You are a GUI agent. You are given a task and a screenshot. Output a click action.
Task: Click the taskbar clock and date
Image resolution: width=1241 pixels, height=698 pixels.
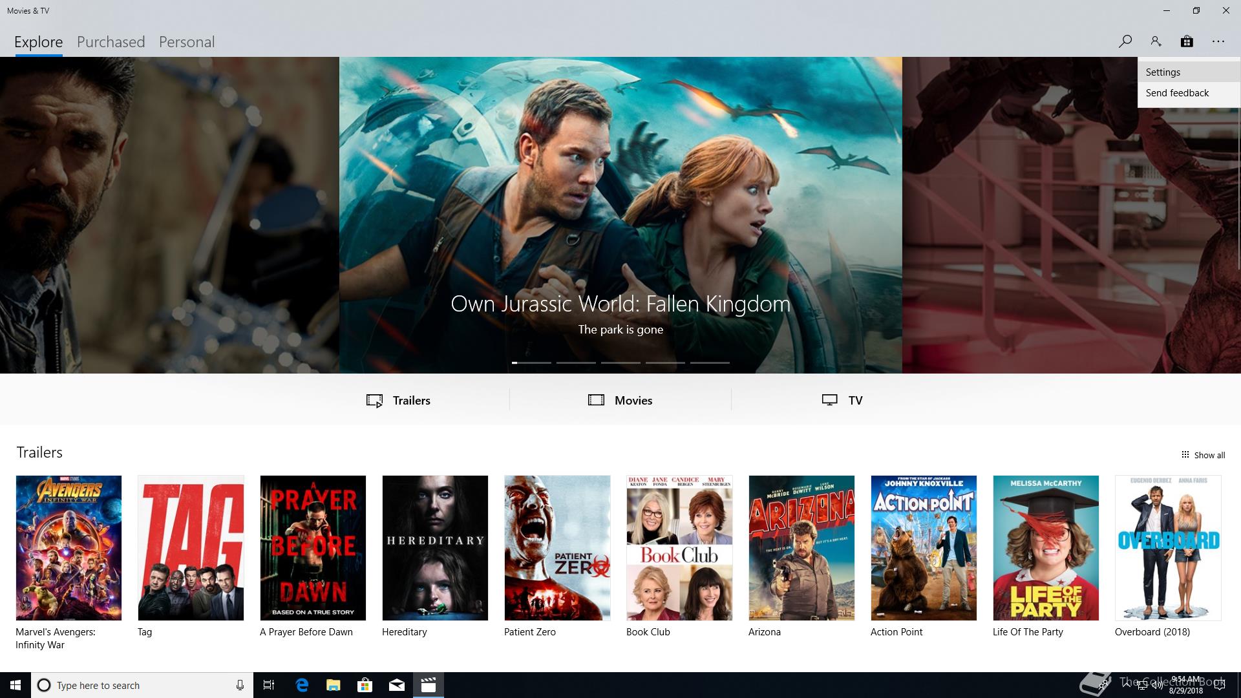click(x=1186, y=685)
